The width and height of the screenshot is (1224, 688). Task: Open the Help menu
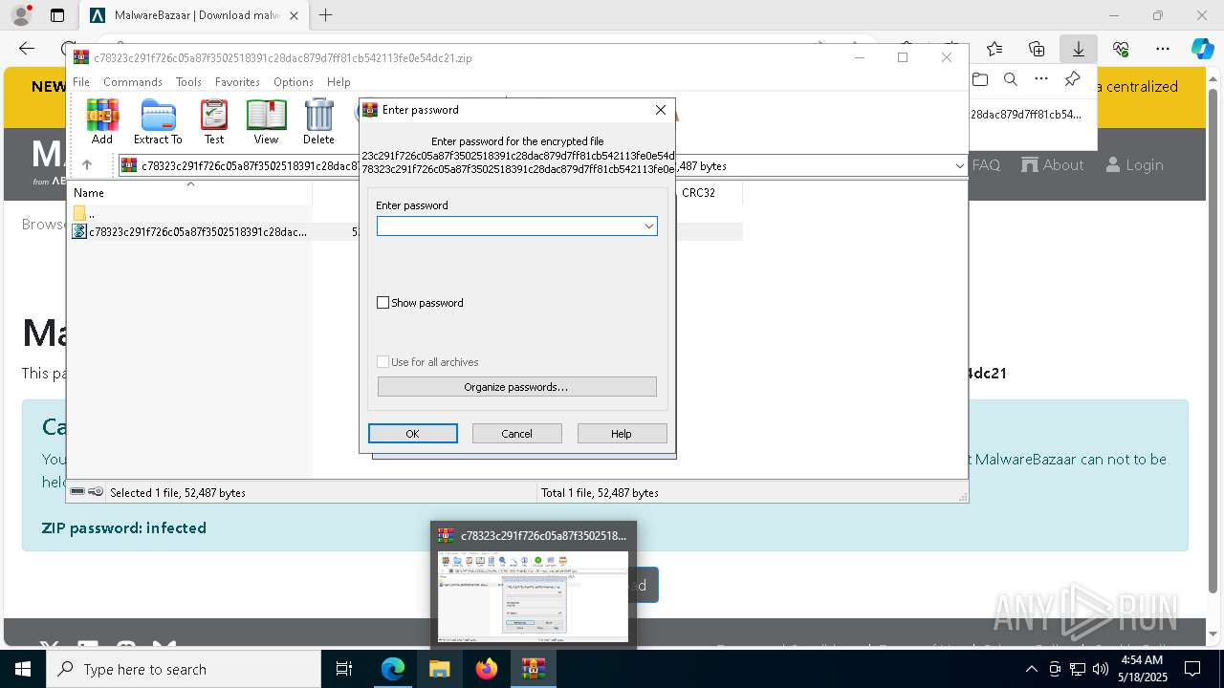[x=339, y=82]
